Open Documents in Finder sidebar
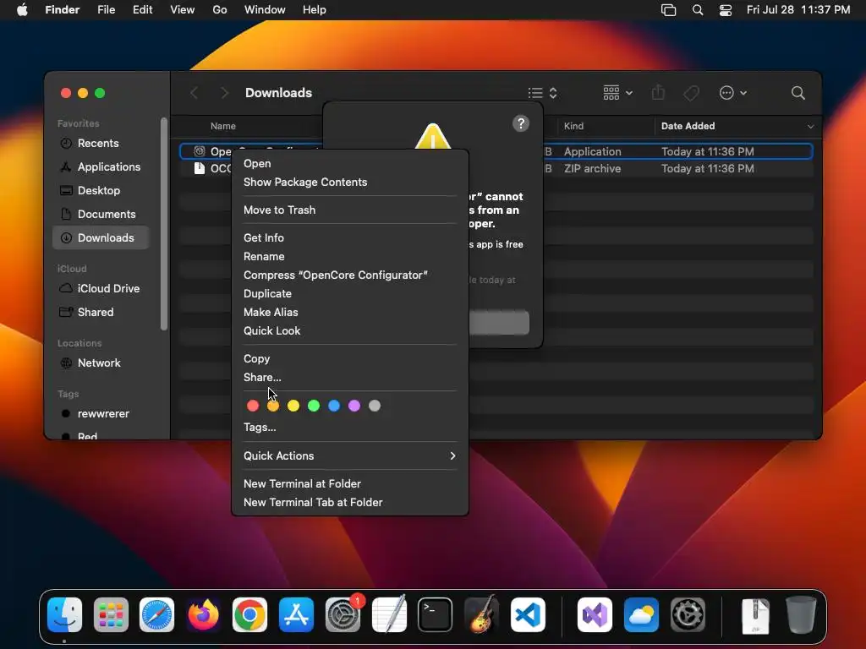 tap(101, 214)
